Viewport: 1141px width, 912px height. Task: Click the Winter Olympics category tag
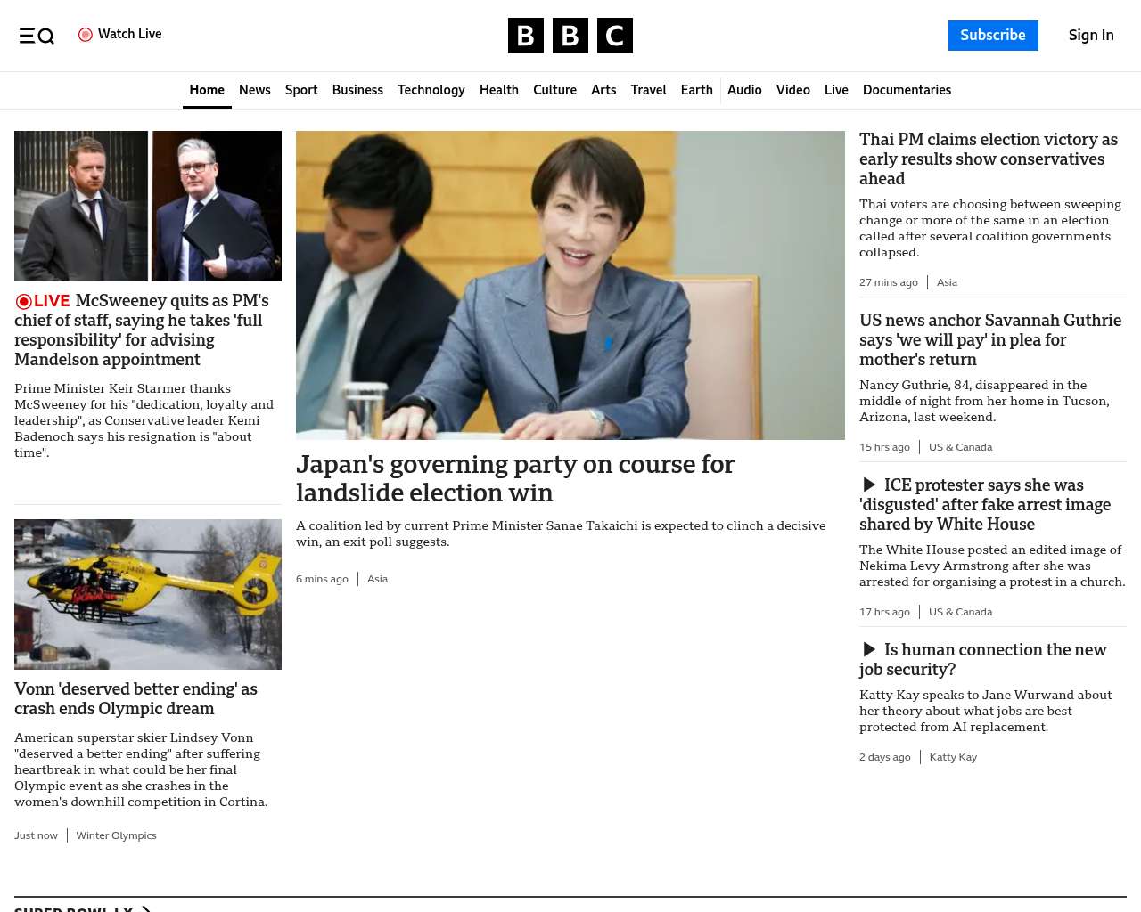(116, 835)
